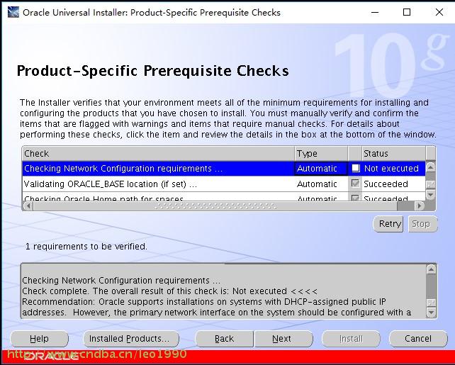
Task: Open the Help button
Action: (39, 339)
